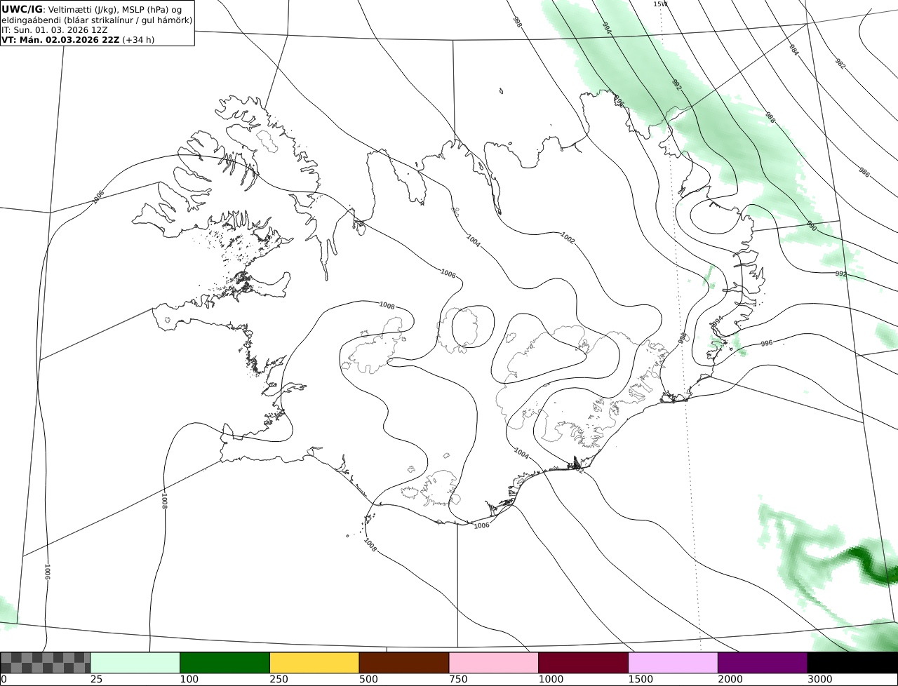Click the legend scale value "25"

click(x=96, y=679)
